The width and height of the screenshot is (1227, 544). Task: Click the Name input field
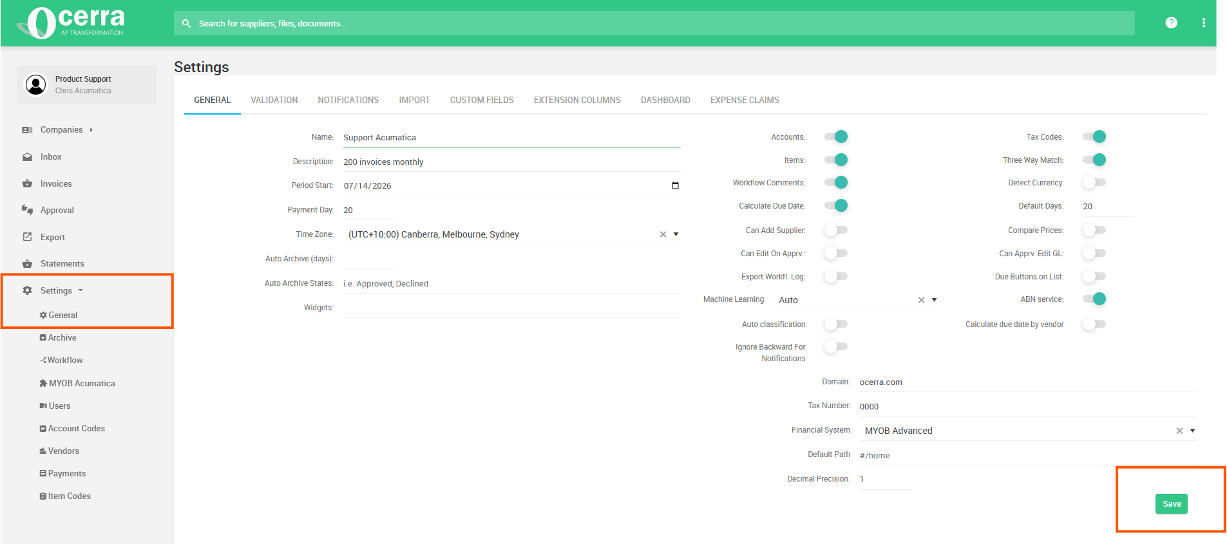(512, 137)
